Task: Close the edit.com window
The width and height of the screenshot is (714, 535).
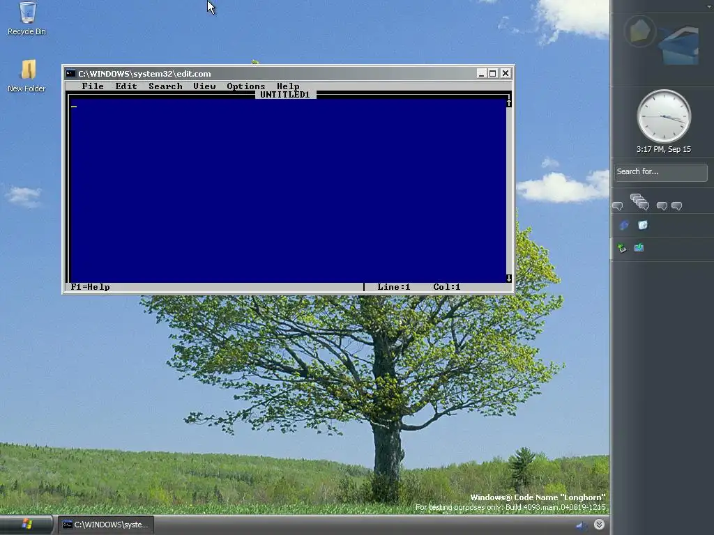Action: (506, 73)
